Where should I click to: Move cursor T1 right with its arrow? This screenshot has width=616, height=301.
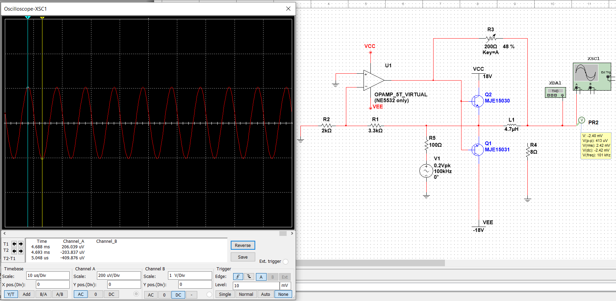pyautogui.click(x=21, y=244)
